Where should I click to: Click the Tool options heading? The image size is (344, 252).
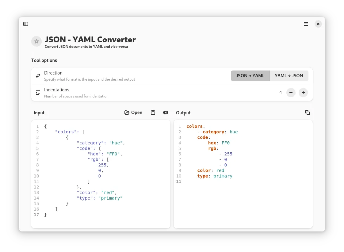pos(44,60)
